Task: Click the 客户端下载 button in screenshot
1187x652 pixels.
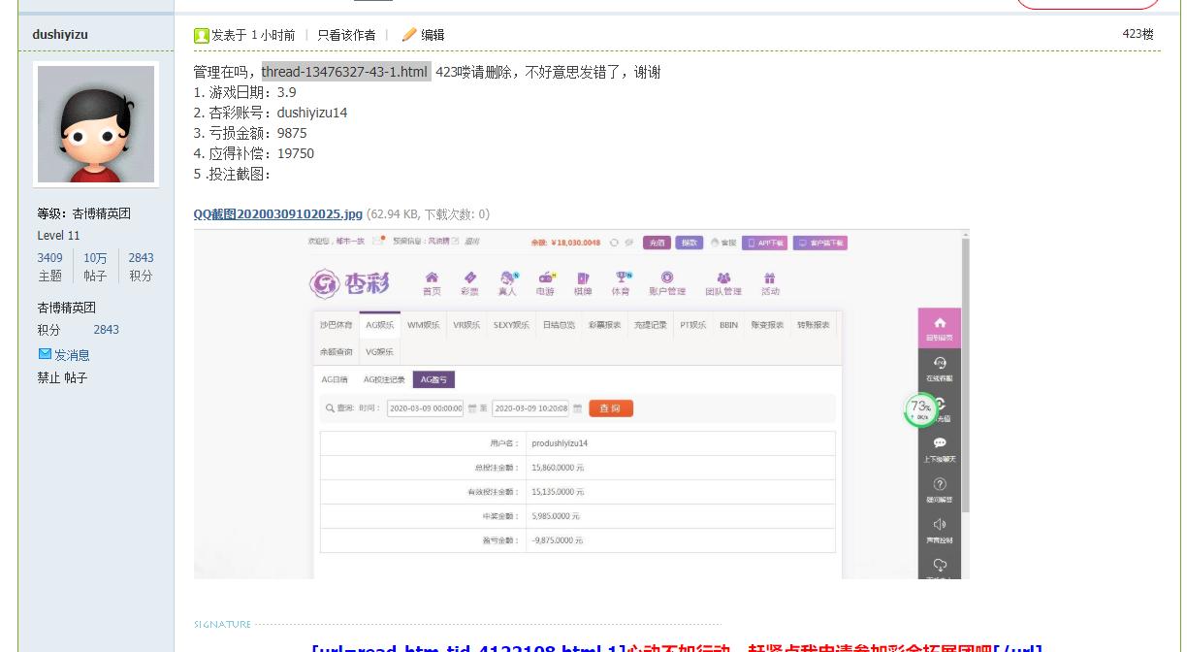Action: point(820,243)
